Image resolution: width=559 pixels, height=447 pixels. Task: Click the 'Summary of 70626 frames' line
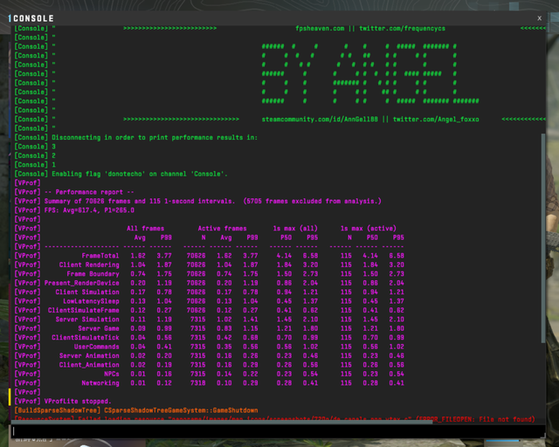point(213,201)
